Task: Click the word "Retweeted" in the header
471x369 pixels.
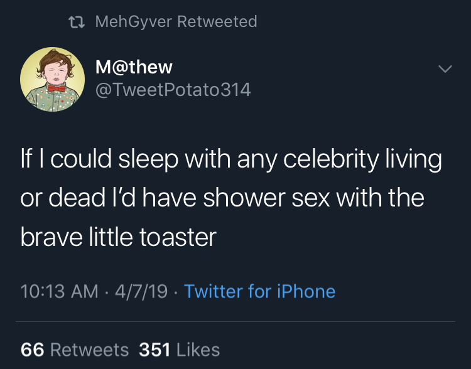Action: tap(217, 21)
